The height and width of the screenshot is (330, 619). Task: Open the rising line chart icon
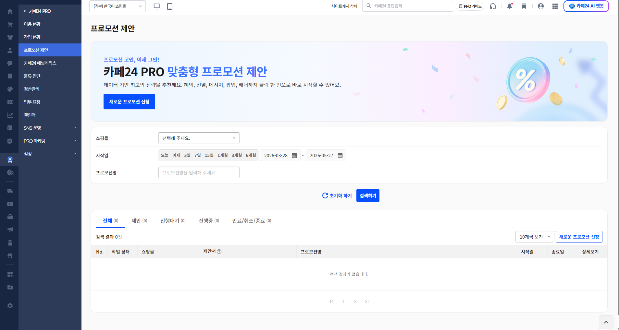pyautogui.click(x=10, y=115)
